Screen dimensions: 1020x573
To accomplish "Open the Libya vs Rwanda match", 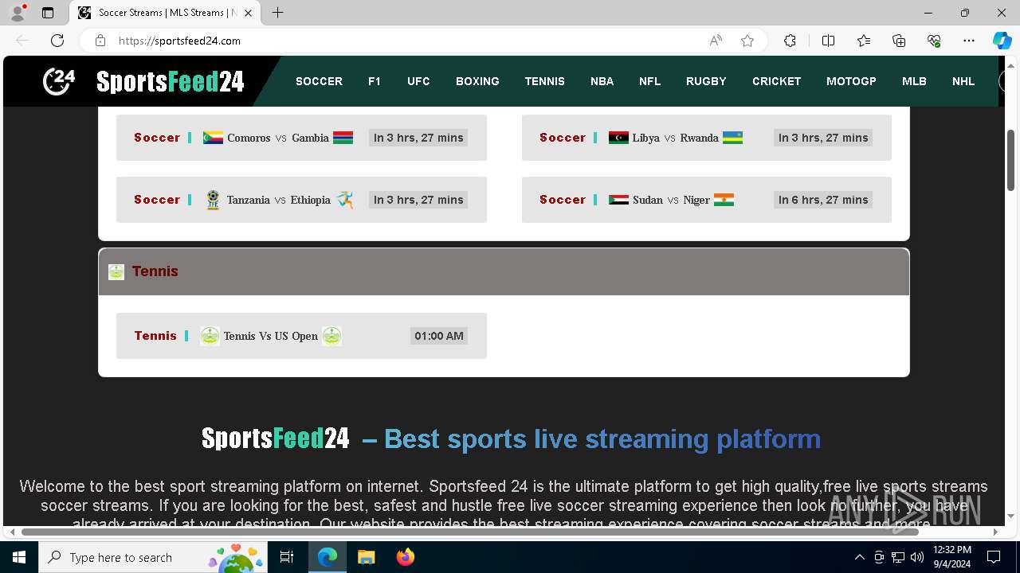I will pyautogui.click(x=706, y=138).
